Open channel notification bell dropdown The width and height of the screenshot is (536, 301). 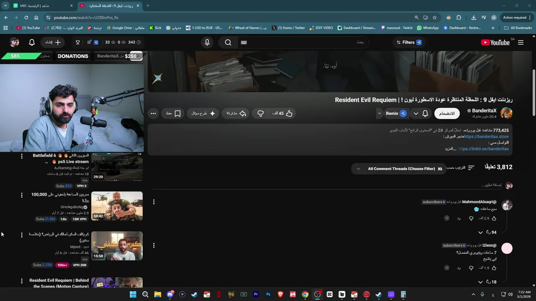click(420, 113)
